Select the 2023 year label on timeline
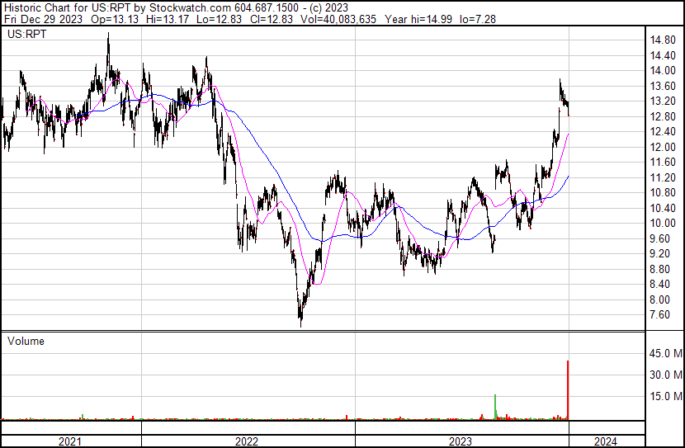Screen dimensions: 685x448 [461, 441]
